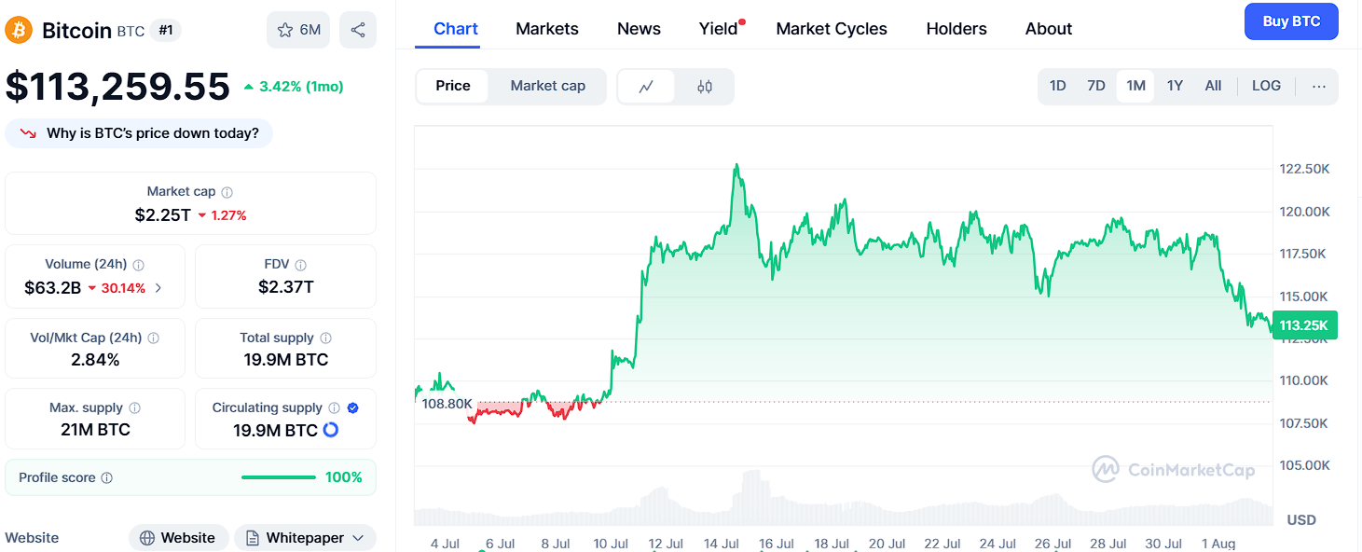
Task: Click the Buy BTC button
Action: click(x=1291, y=21)
